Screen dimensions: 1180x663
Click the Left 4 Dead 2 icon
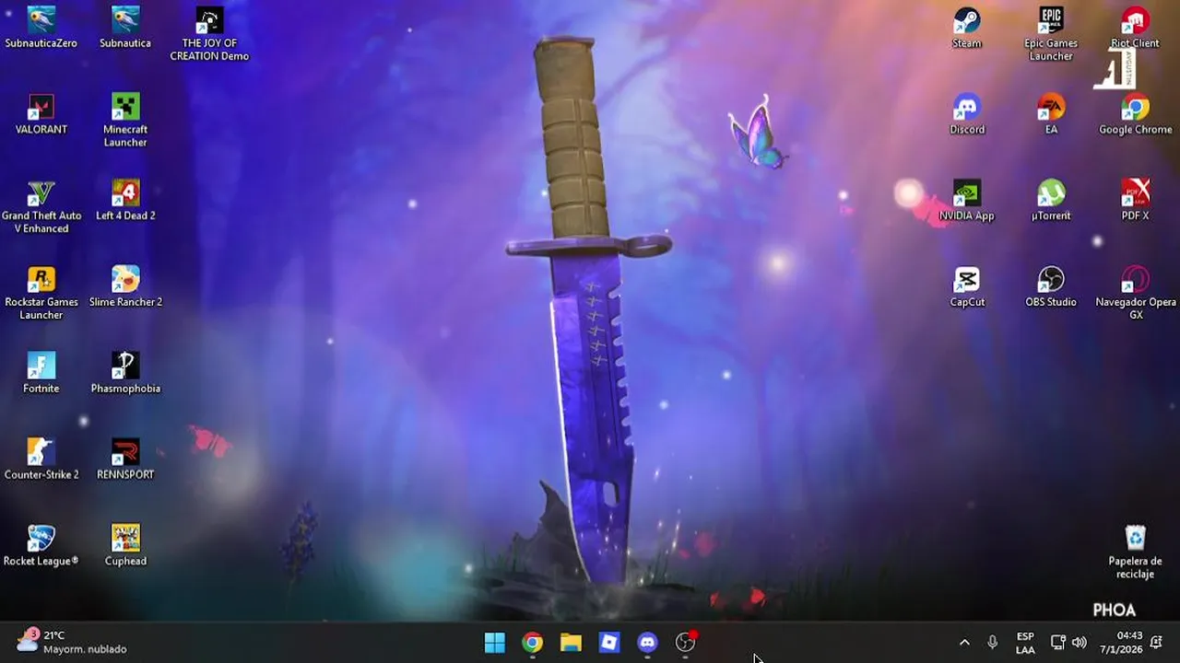click(125, 200)
